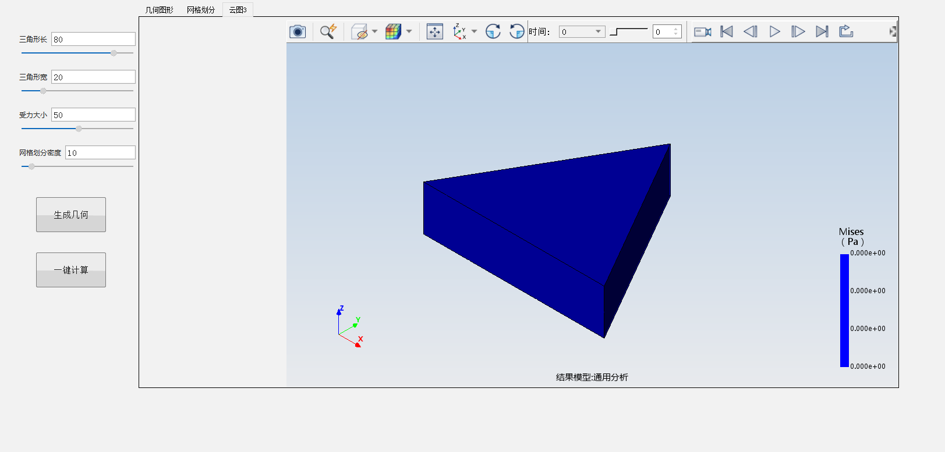Click the step curve icon

(628, 31)
